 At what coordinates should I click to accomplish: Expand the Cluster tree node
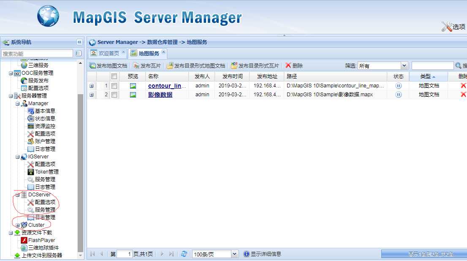[18, 225]
